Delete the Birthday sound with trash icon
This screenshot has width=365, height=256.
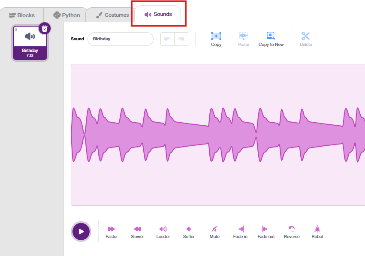tap(45, 29)
